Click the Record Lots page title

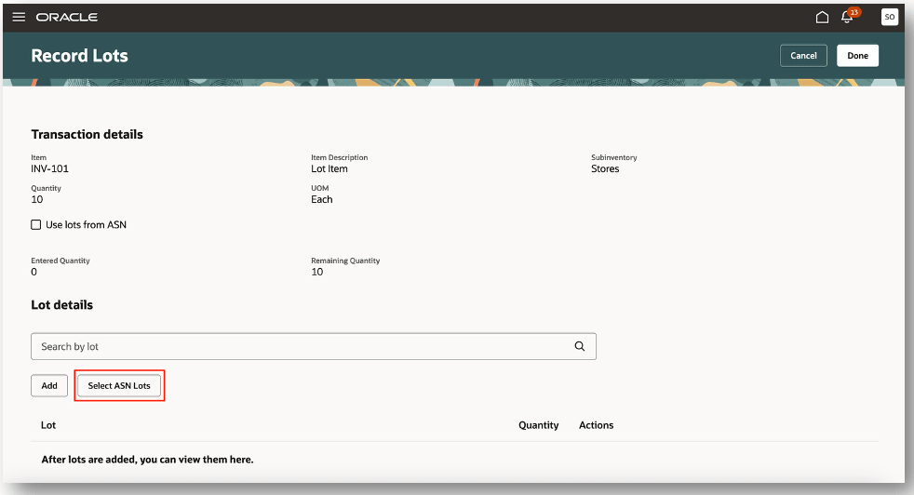79,56
